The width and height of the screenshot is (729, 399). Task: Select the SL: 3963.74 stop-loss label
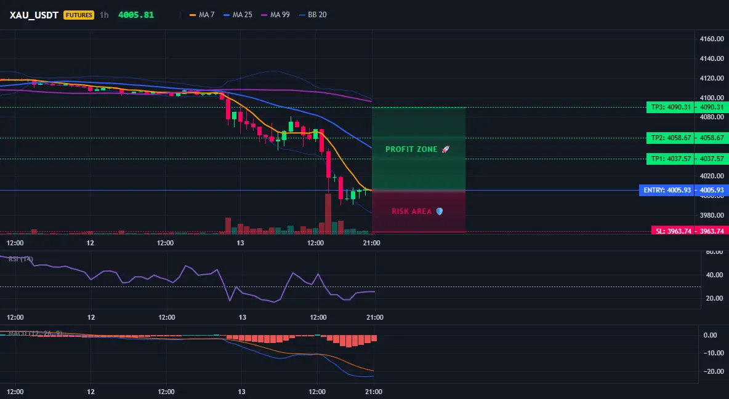point(672,231)
